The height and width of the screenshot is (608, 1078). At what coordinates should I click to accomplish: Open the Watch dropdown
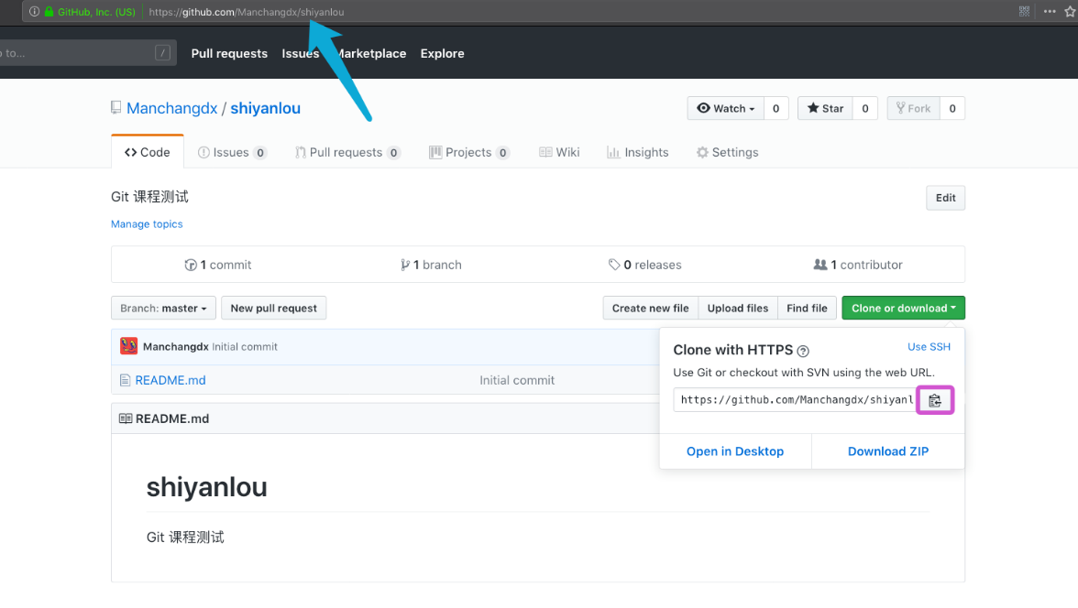pos(725,109)
